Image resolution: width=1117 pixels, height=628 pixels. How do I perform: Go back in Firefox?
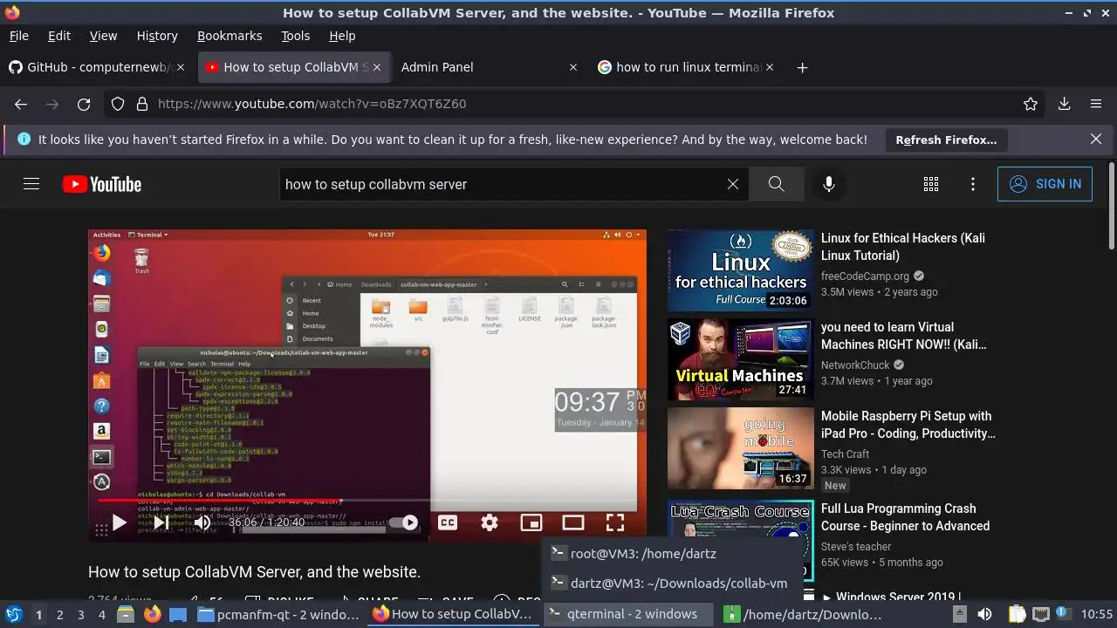[21, 104]
